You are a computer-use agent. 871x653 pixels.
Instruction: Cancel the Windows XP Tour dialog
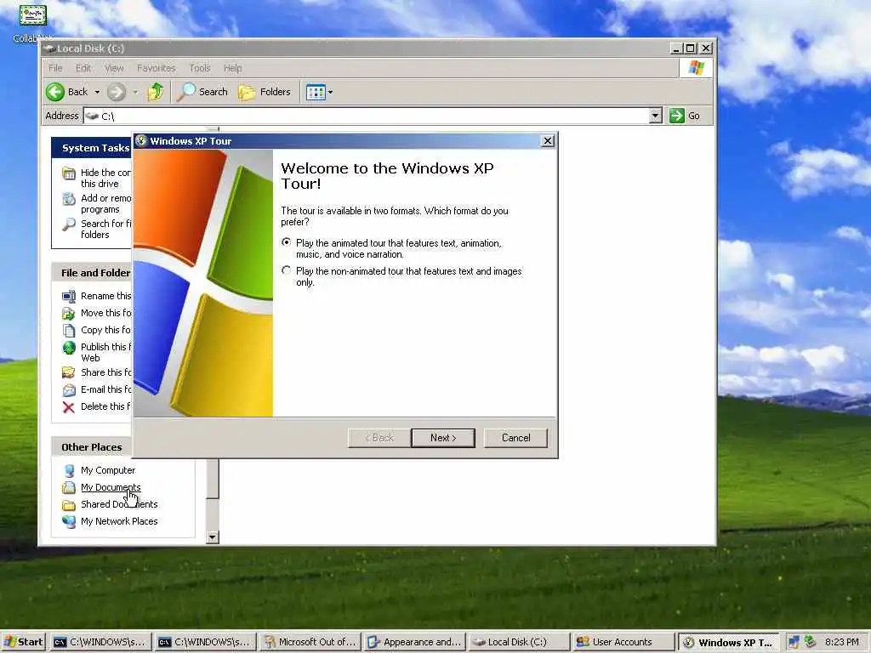tap(515, 438)
